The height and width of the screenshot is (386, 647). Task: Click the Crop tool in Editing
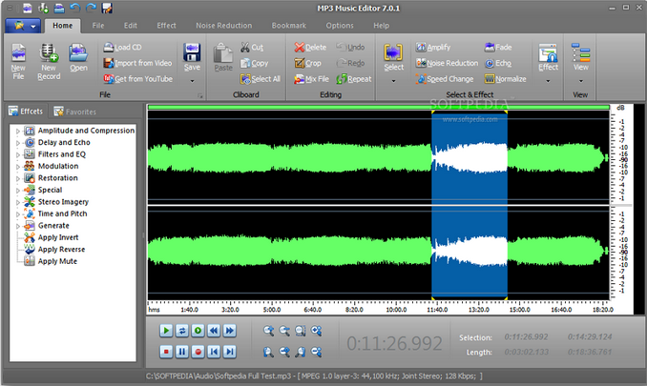[310, 63]
